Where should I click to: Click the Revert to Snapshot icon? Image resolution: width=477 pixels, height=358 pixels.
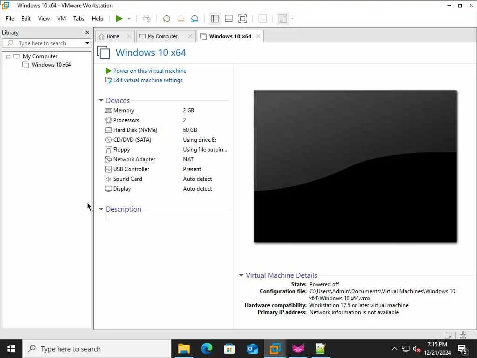[181, 19]
